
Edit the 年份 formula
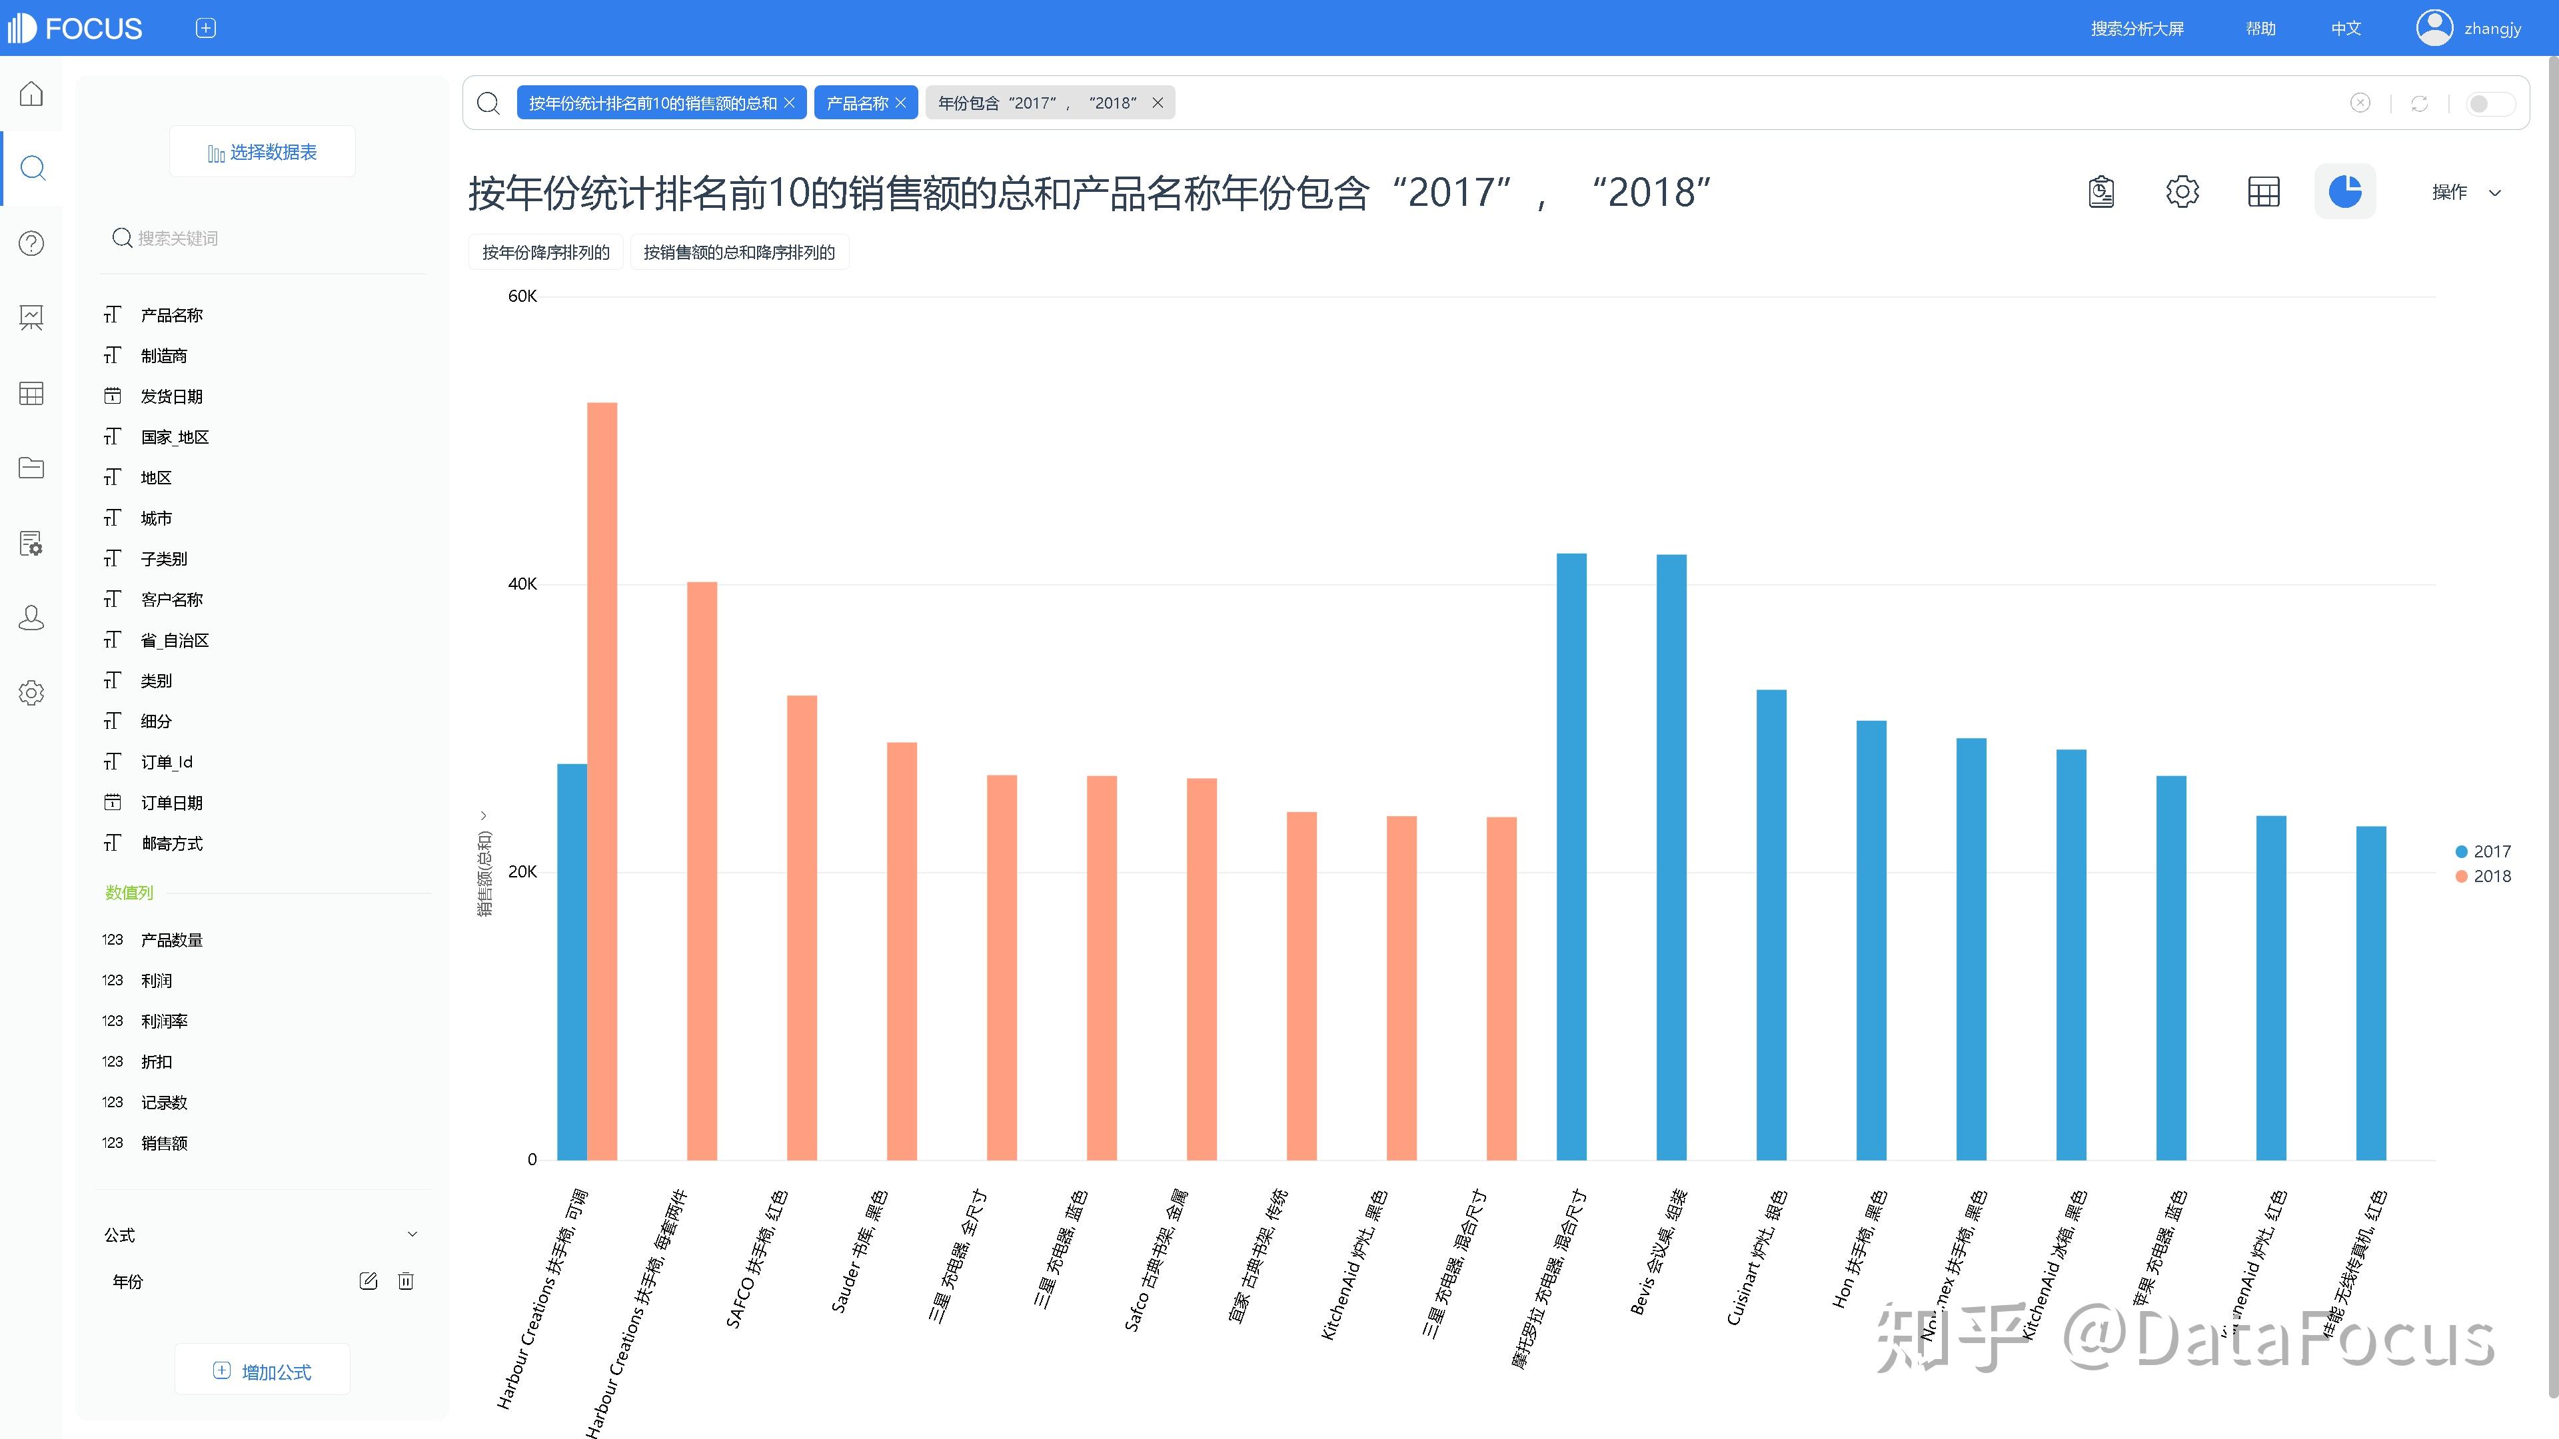[369, 1281]
